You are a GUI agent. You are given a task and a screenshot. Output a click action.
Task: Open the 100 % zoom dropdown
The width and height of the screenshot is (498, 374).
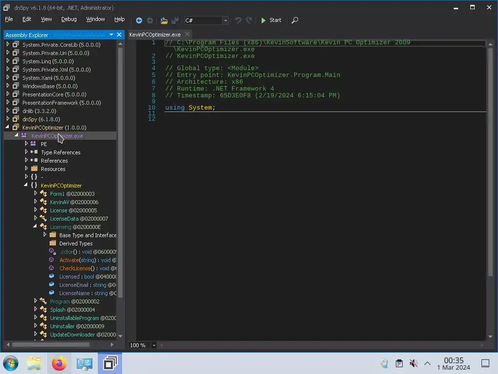pyautogui.click(x=154, y=345)
